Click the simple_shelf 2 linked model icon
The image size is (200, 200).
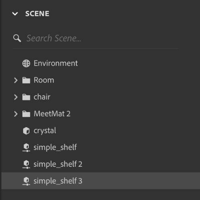(26, 164)
